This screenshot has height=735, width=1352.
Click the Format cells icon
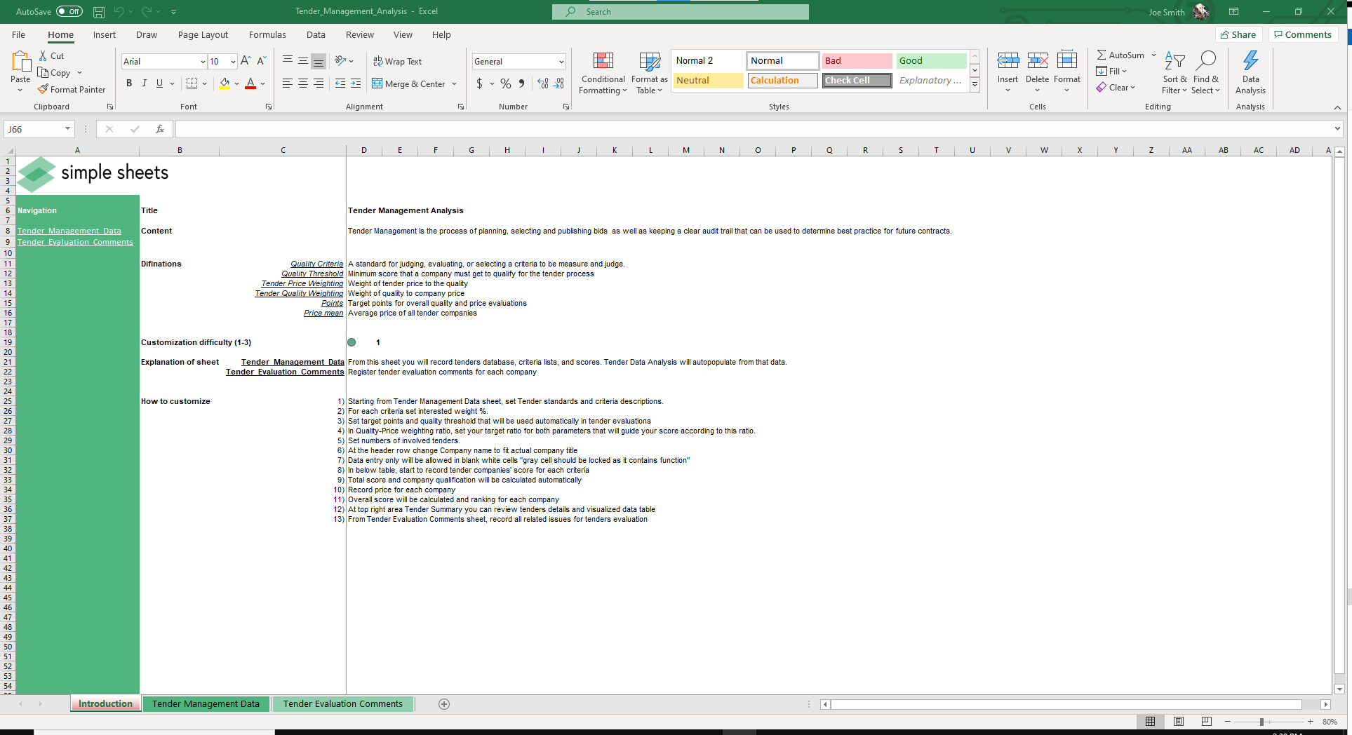click(1066, 61)
